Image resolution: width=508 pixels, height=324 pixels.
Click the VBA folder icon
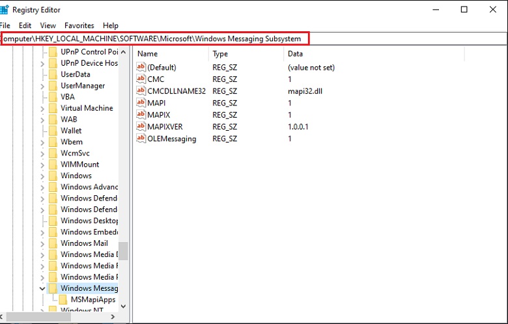point(53,97)
